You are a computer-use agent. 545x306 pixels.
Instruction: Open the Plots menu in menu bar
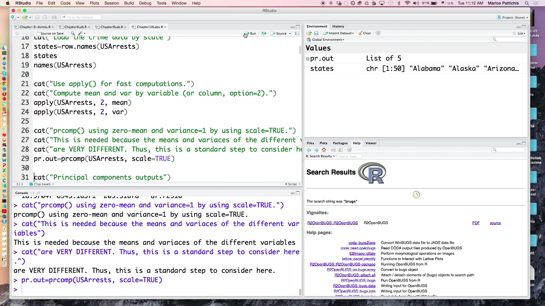[x=94, y=3]
